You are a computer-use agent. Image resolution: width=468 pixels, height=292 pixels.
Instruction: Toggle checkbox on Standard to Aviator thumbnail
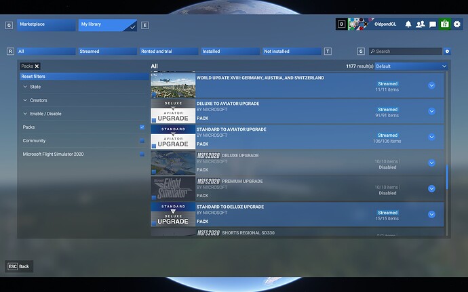point(154,146)
